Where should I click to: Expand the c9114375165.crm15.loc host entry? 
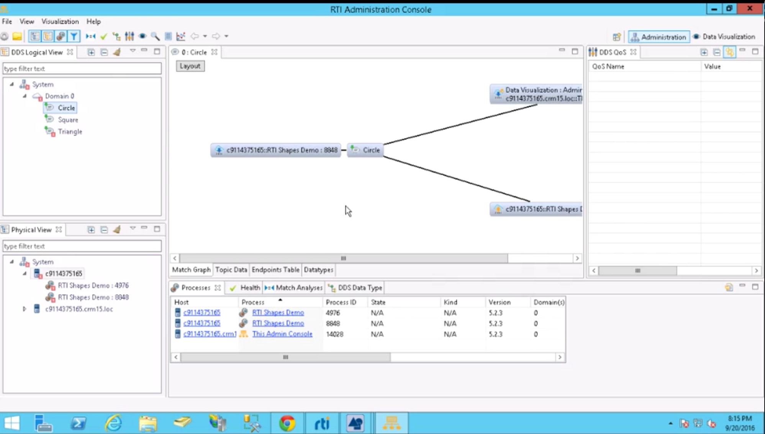[x=25, y=309]
